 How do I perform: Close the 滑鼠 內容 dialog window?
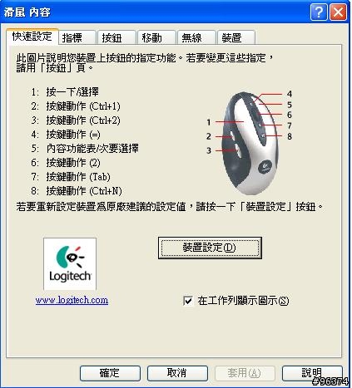click(x=338, y=12)
